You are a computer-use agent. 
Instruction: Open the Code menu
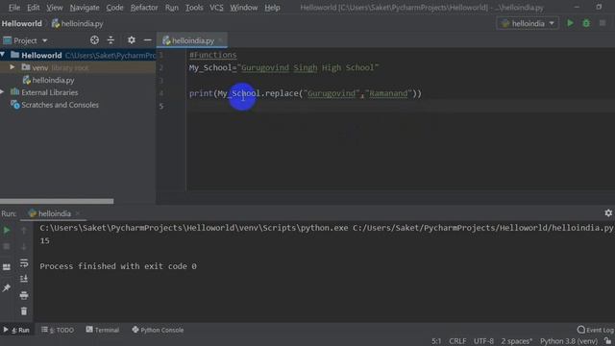pos(114,8)
